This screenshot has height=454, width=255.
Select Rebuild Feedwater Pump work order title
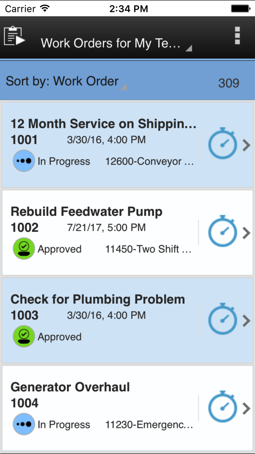[86, 212]
